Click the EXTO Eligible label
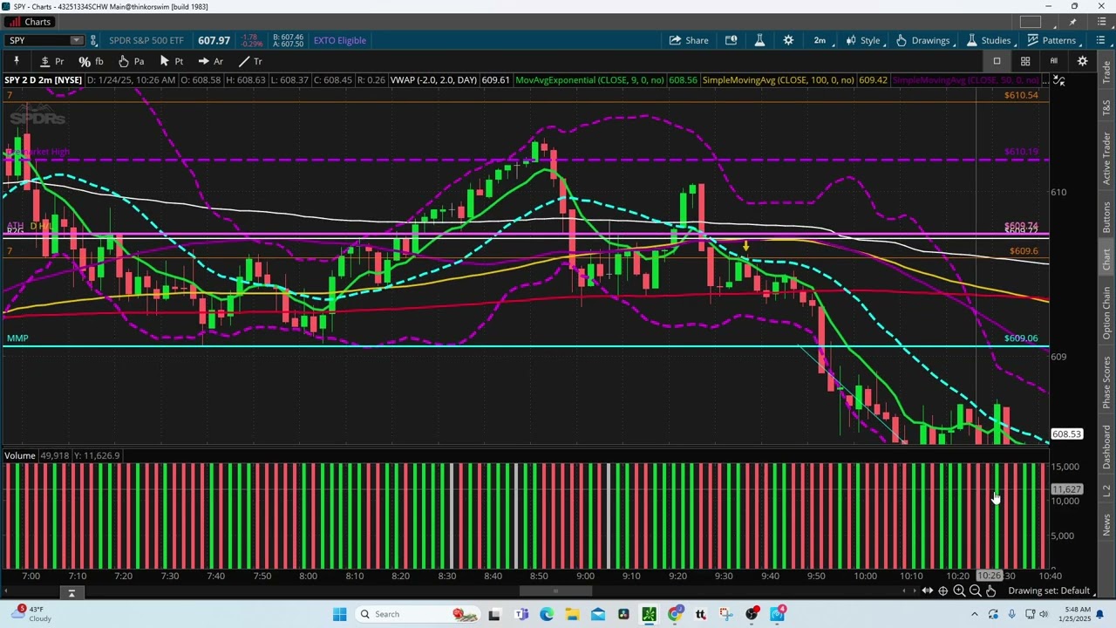The width and height of the screenshot is (1116, 628). click(339, 40)
